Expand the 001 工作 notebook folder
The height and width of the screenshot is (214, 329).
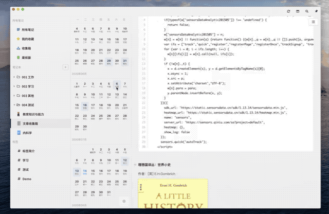point(14,77)
